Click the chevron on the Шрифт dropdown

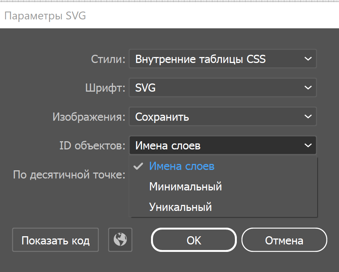pos(308,88)
